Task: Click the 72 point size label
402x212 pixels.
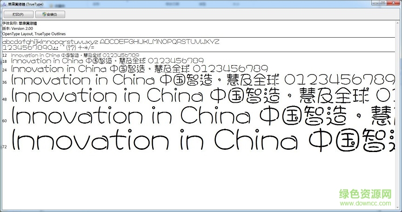Action: [x=5, y=147]
